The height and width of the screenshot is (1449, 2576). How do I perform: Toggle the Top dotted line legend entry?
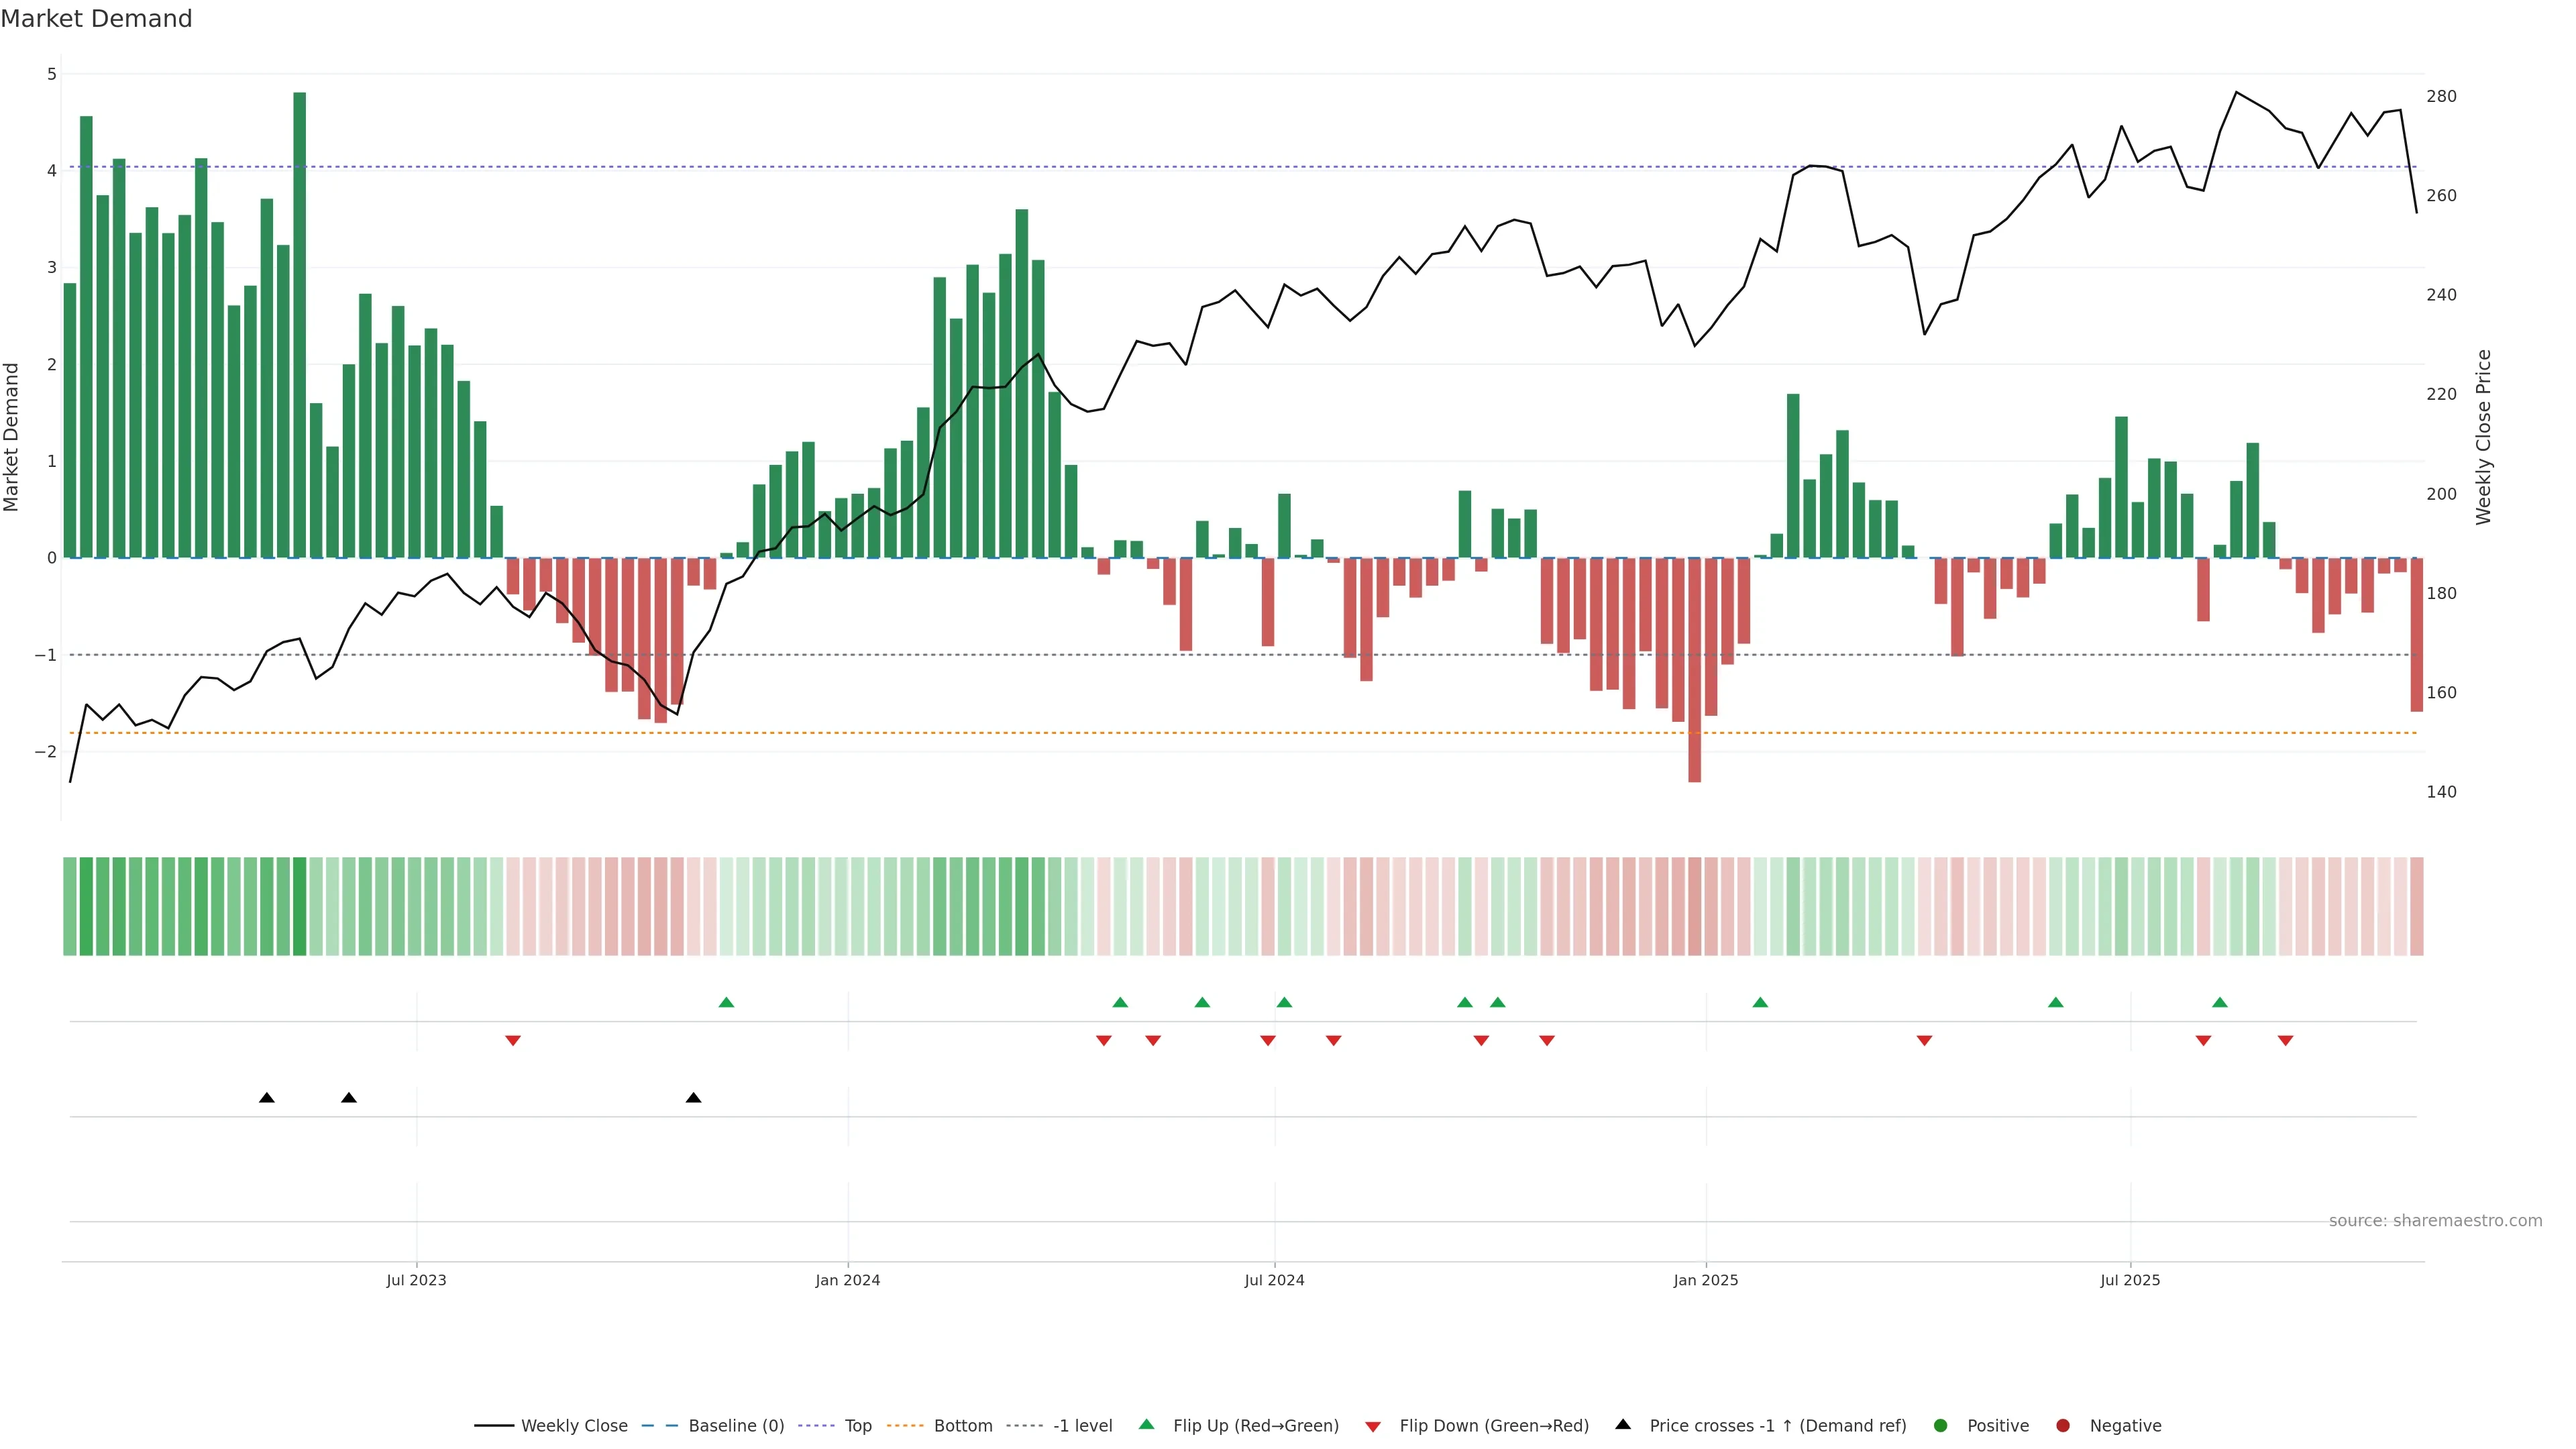pos(857,1426)
